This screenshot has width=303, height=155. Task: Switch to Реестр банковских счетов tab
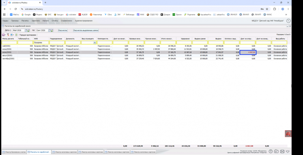pos(14,152)
